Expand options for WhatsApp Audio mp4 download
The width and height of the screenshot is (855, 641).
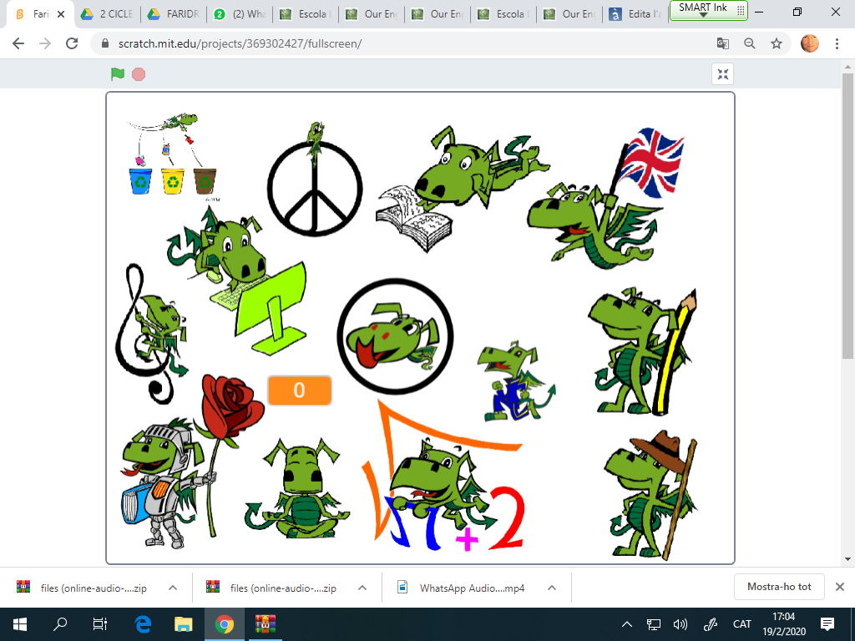coord(552,588)
